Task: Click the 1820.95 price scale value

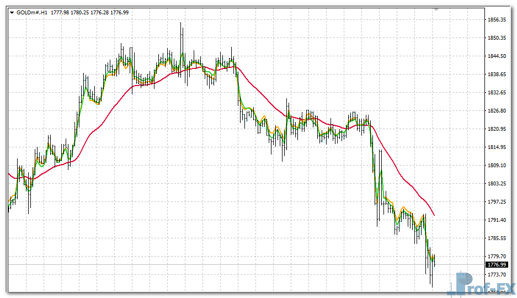Action: tap(497, 129)
